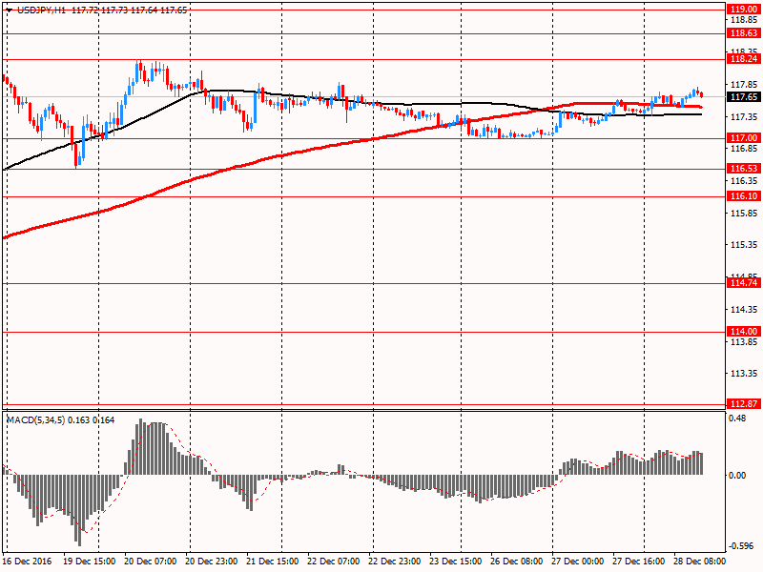Click the 117.00 support level label
The height and width of the screenshot is (572, 763).
[744, 138]
